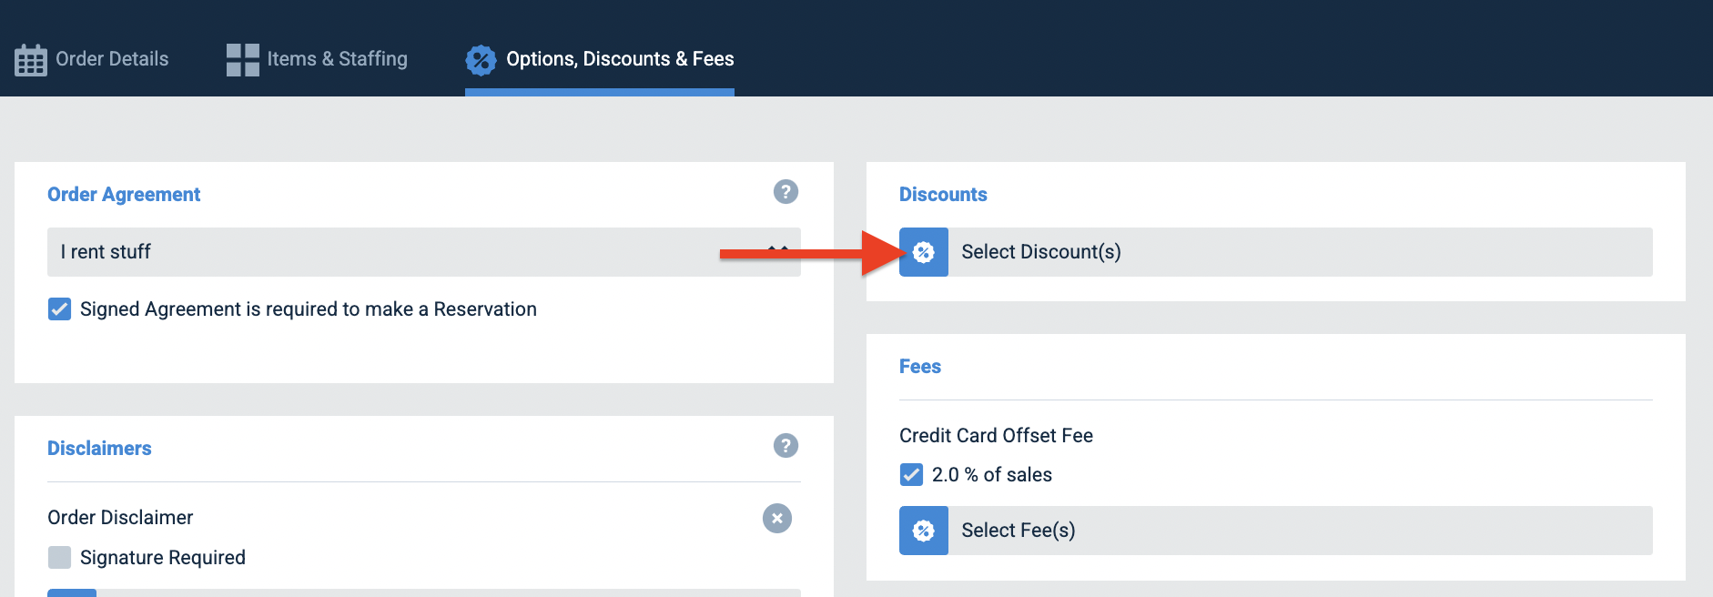Uncheck Signed Agreement is required checkbox
This screenshot has height=597, width=1713.
point(59,309)
